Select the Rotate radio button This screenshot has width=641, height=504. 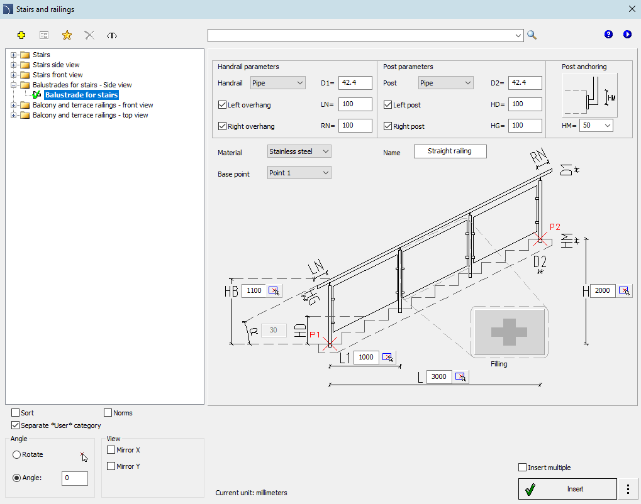(x=17, y=454)
